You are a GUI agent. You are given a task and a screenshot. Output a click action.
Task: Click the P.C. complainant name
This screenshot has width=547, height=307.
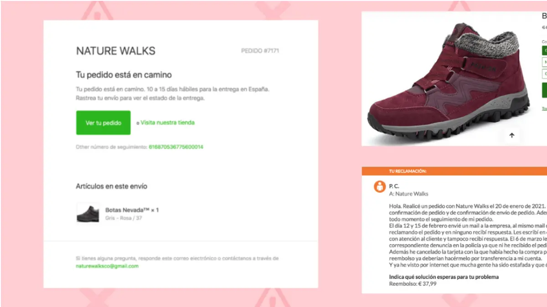394,186
